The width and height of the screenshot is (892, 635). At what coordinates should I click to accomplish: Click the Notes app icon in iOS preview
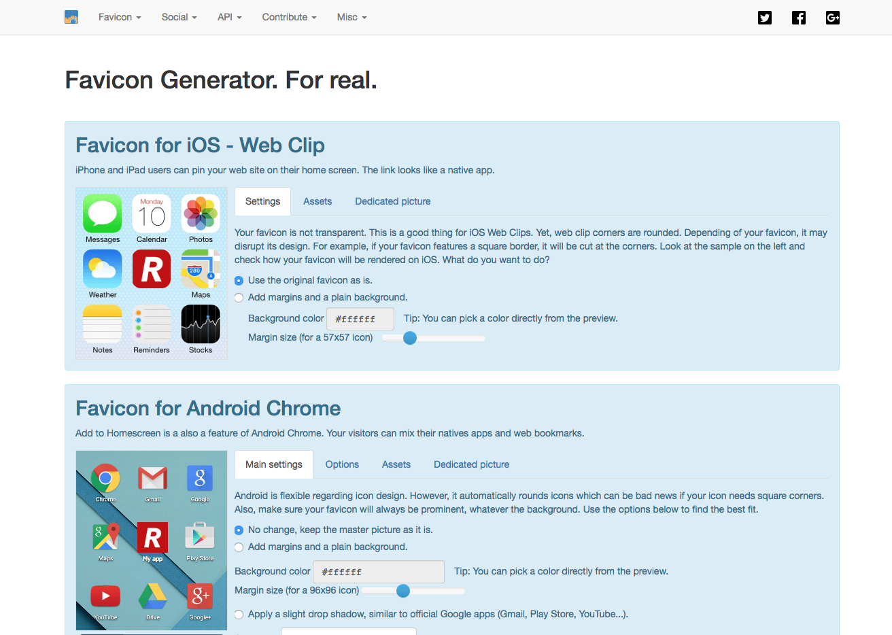coord(103,324)
